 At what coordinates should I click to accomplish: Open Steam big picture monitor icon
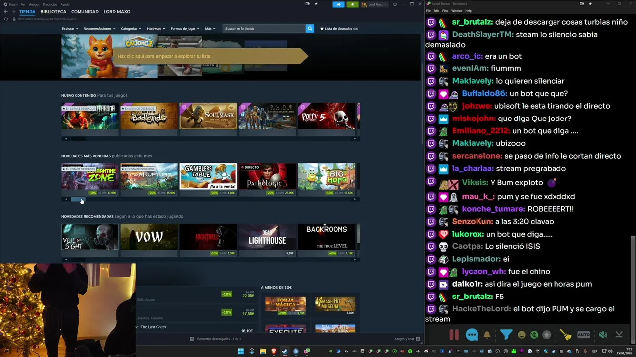tap(395, 4)
